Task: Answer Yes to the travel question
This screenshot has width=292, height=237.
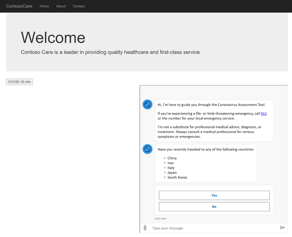Action: 214,196
